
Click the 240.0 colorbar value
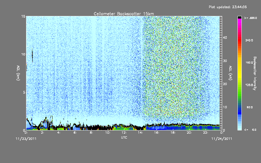tap(249, 40)
